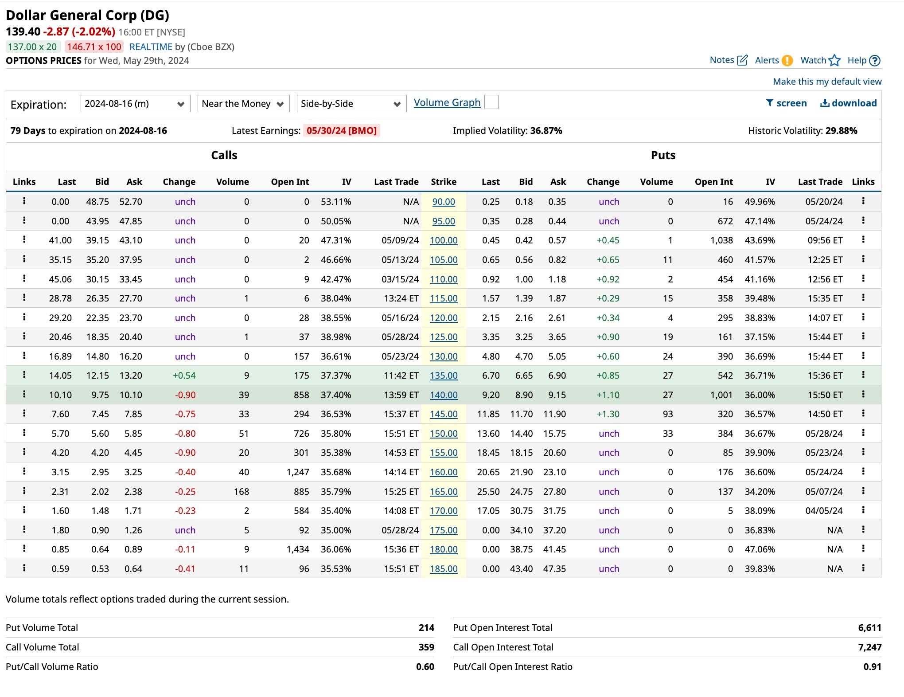Open puts links menu for 130.00 strike
The image size is (904, 697).
pos(863,356)
